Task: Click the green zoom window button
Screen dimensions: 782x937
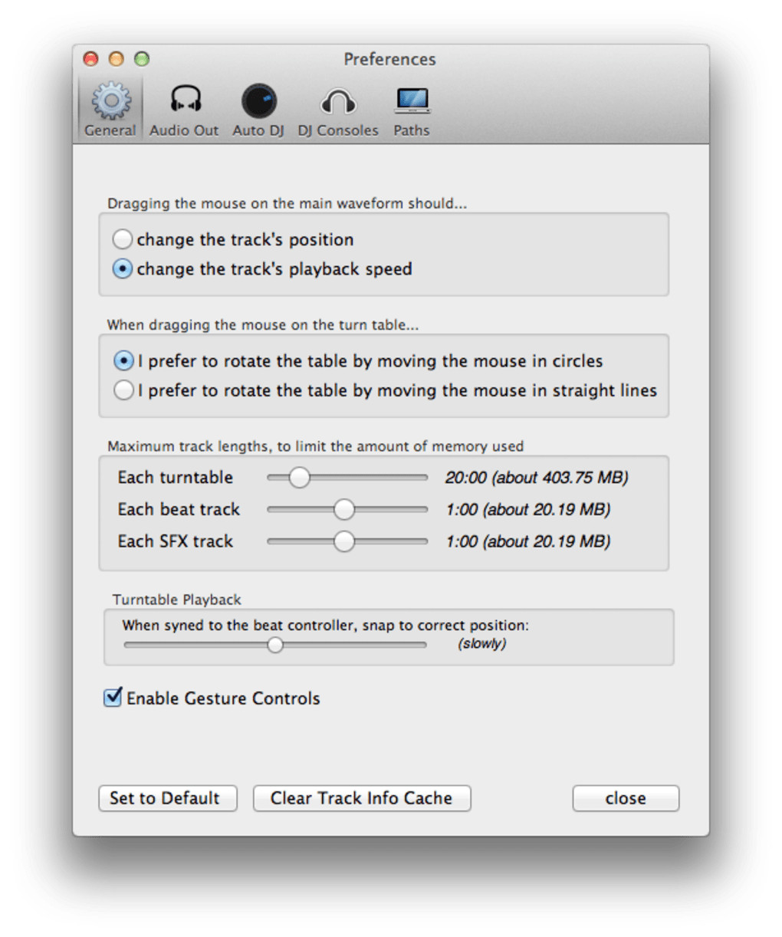Action: 142,59
